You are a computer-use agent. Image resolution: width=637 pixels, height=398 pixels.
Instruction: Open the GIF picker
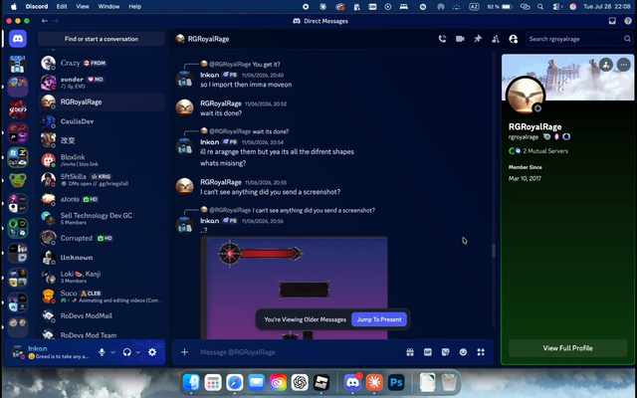tap(428, 352)
